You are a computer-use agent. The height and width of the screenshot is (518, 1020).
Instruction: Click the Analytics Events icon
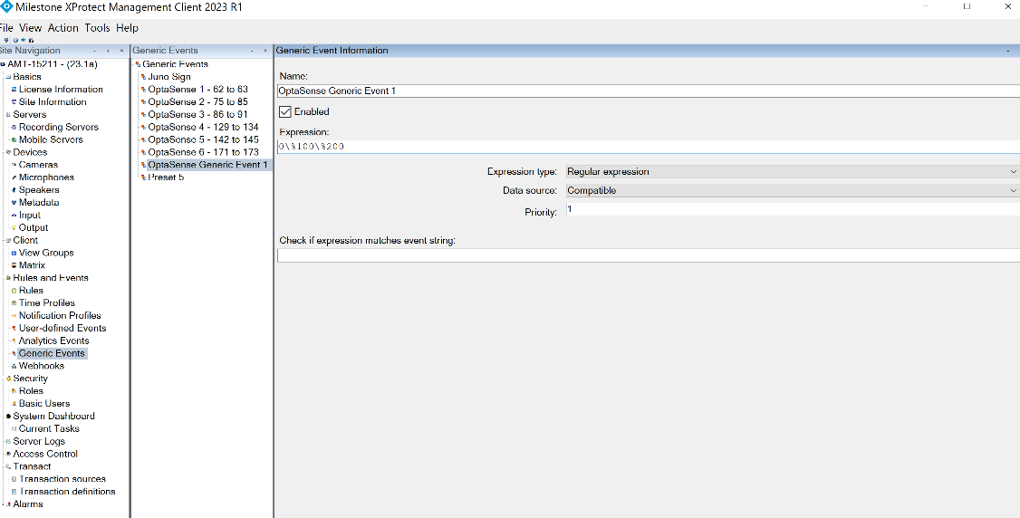tap(14, 341)
